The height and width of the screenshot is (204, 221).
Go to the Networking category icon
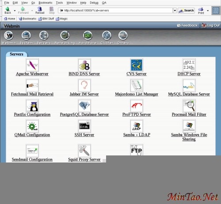(65, 35)
